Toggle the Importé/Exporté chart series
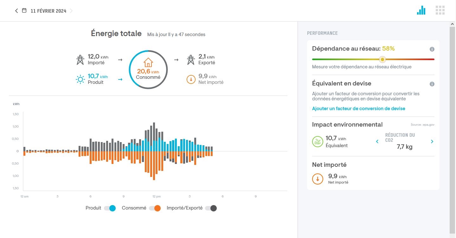This screenshot has width=456, height=238. tap(211, 208)
